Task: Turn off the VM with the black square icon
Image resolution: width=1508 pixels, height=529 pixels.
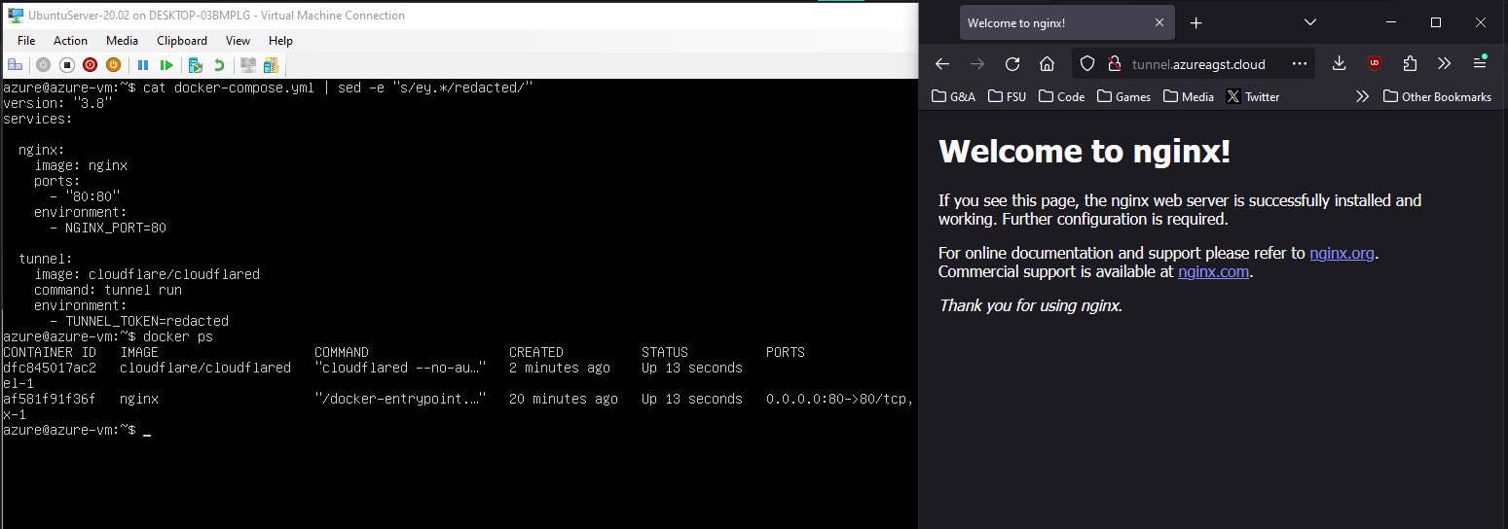Action: point(67,65)
